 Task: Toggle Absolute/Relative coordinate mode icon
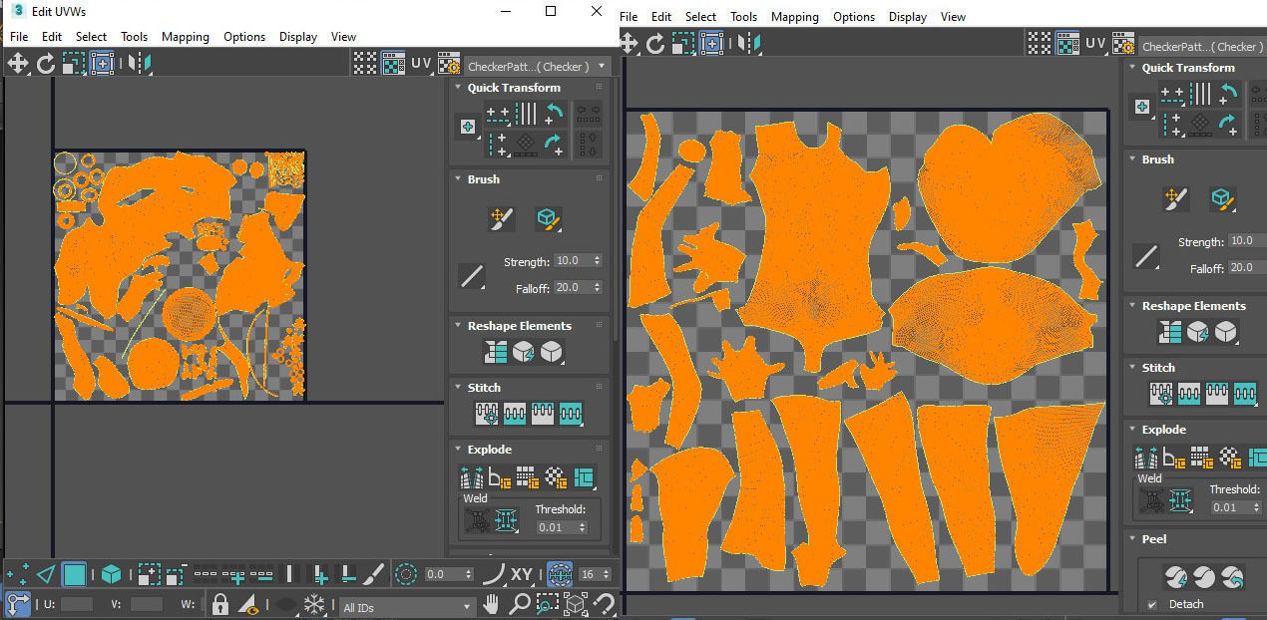click(x=18, y=603)
